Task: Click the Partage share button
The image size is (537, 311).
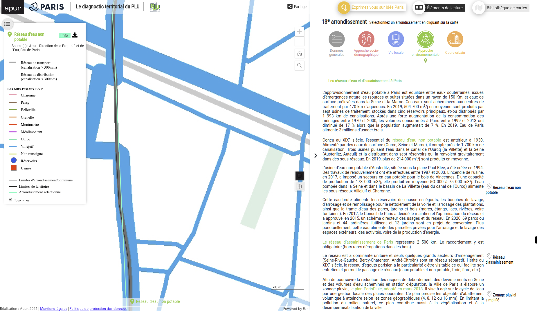Action: click(x=297, y=7)
